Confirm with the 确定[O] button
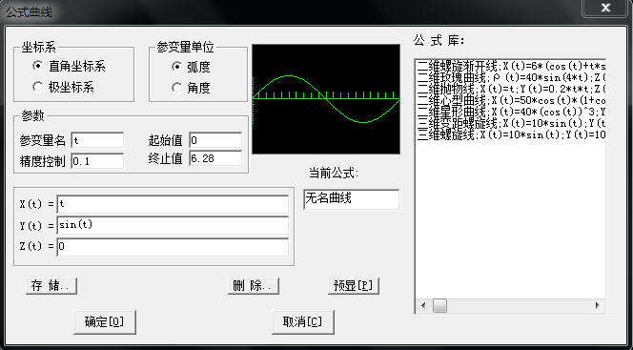The height and width of the screenshot is (350, 633). tap(105, 321)
